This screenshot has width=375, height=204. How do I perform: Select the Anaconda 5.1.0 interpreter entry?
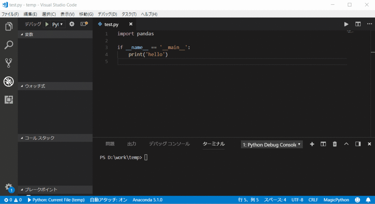(148, 200)
